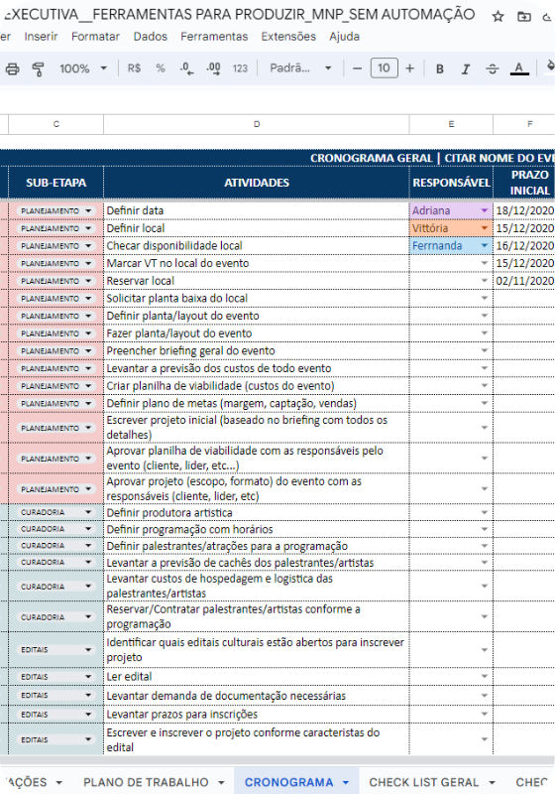Open CURADORIA chip for Definir programação row

coord(56,529)
